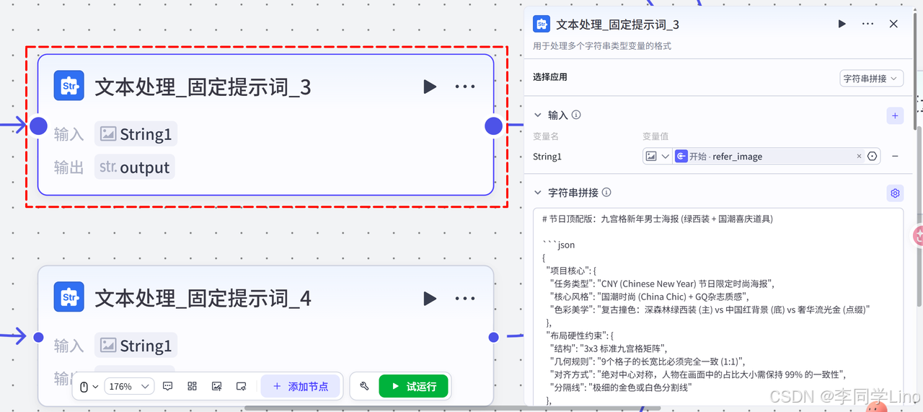This screenshot has height=412, width=923.
Task: Click the hexagon variable selector icon
Action: [872, 157]
